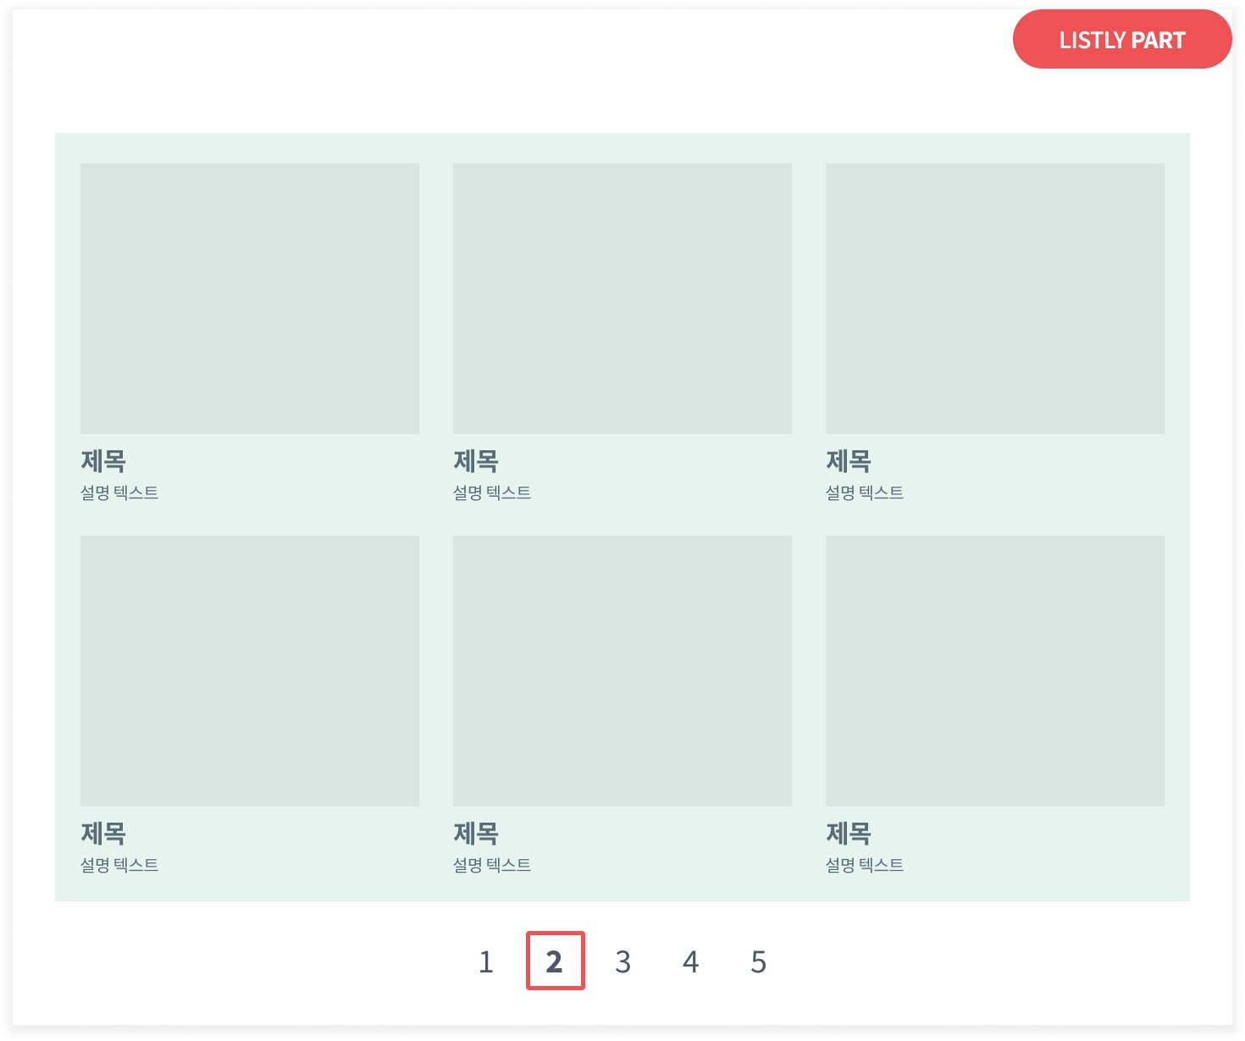Click 설명 텍스트 under the third bottom-row card
1245x1041 pixels.
(x=865, y=865)
